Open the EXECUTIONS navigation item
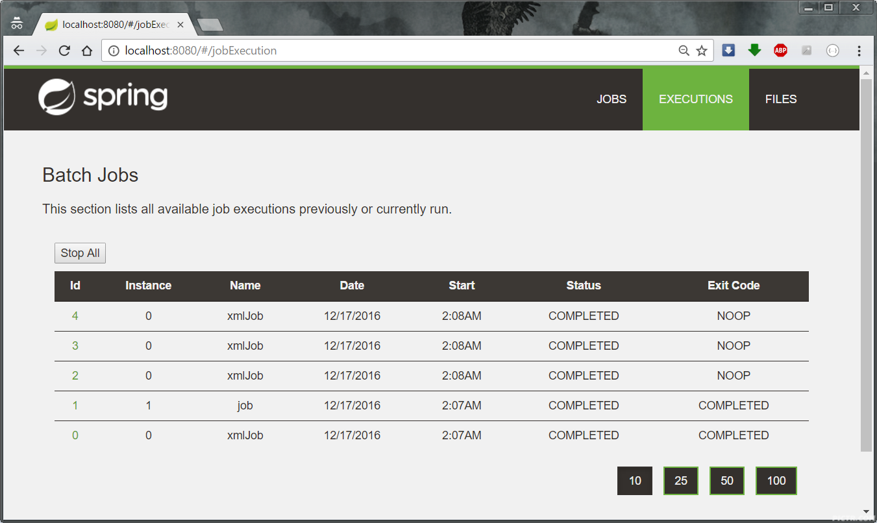The height and width of the screenshot is (523, 877). point(696,99)
